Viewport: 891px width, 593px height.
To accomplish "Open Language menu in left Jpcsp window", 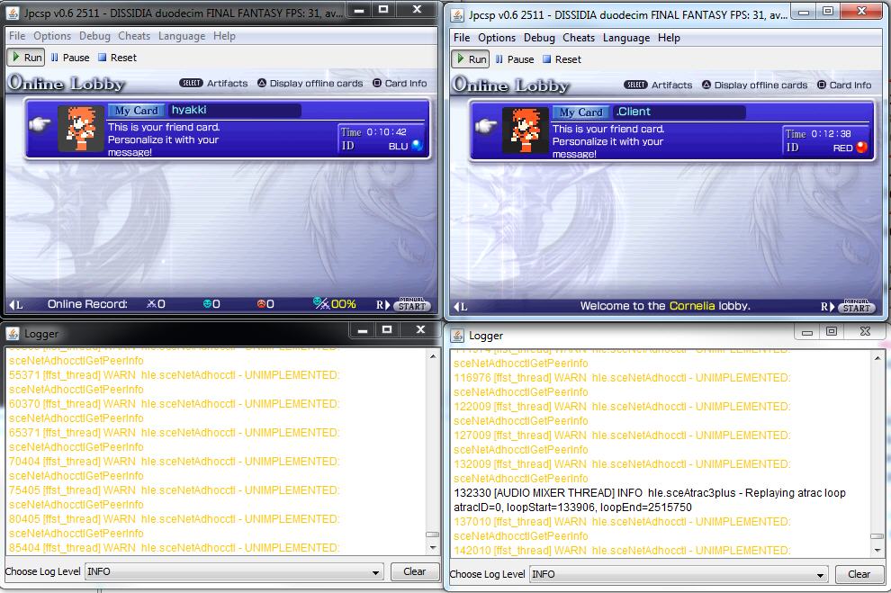I will click(182, 36).
